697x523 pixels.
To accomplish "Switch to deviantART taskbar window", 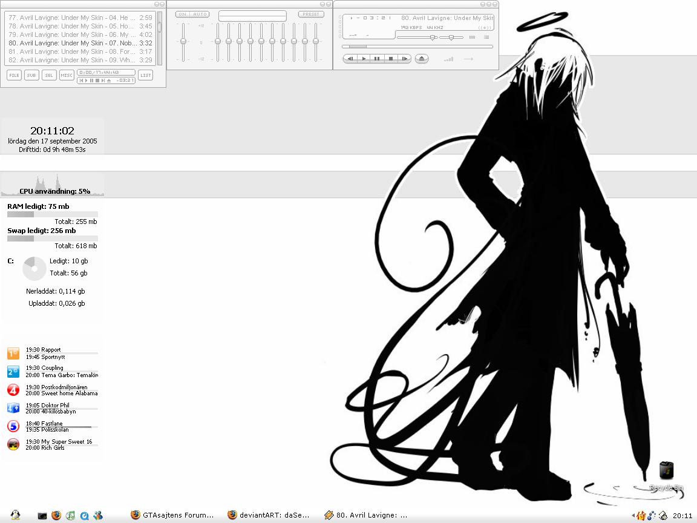I will tap(269, 515).
